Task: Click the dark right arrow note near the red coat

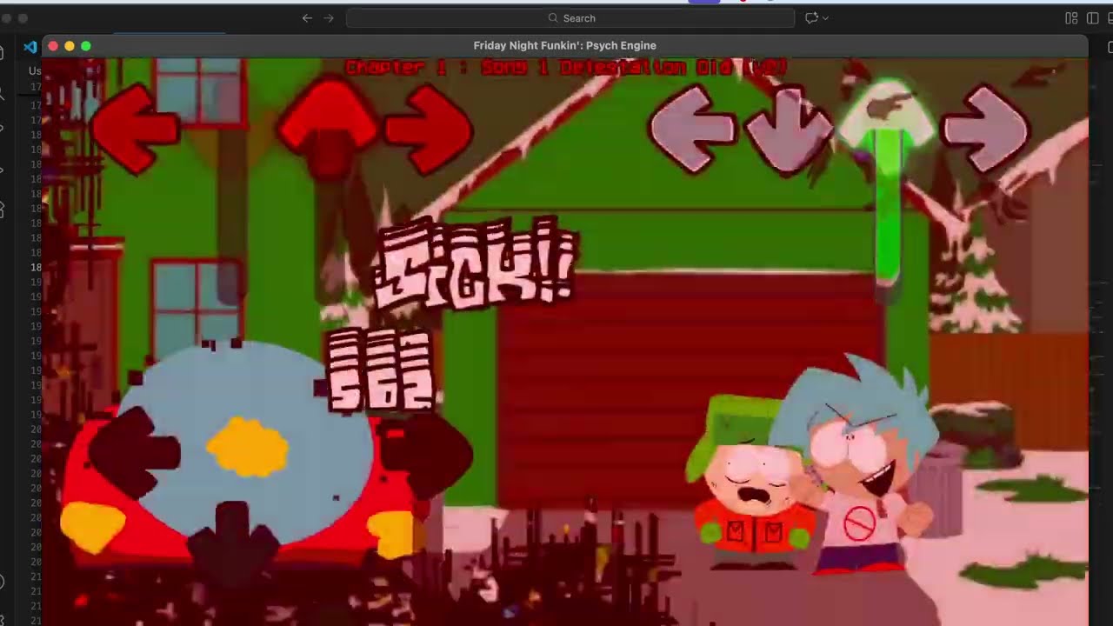Action: [426, 455]
